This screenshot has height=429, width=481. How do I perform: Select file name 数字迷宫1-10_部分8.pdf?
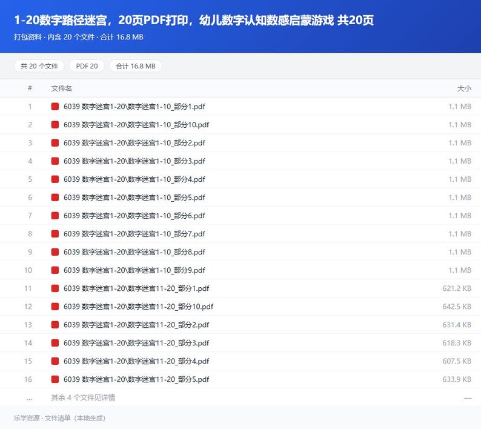134,252
